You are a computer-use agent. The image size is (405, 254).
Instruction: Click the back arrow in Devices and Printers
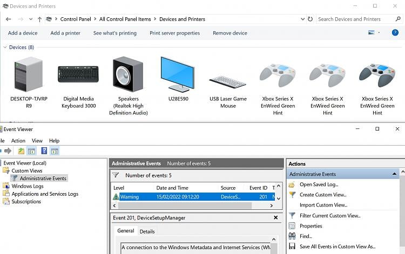pos(9,19)
